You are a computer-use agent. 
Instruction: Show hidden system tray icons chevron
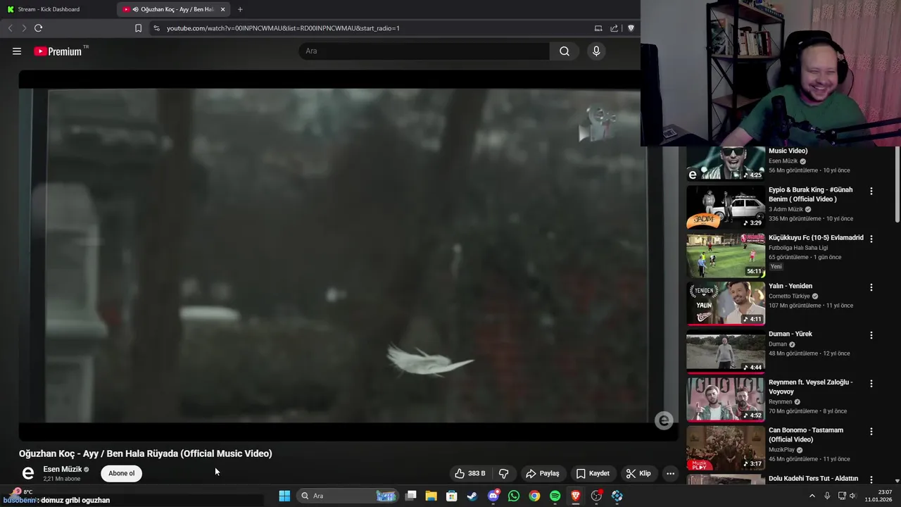click(x=812, y=496)
